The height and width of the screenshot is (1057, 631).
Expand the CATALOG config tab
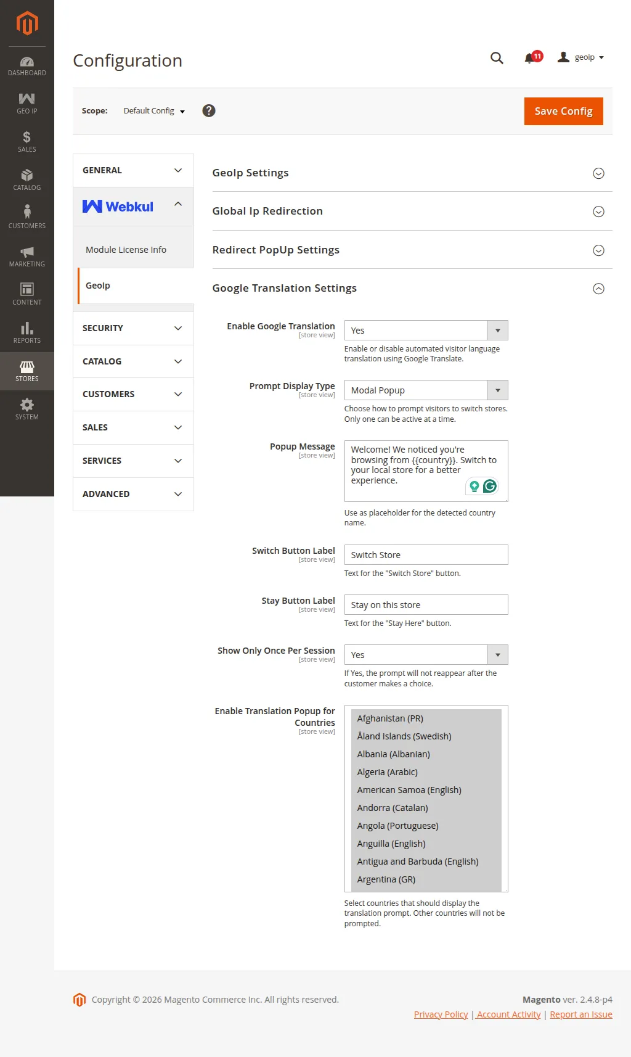click(x=133, y=361)
